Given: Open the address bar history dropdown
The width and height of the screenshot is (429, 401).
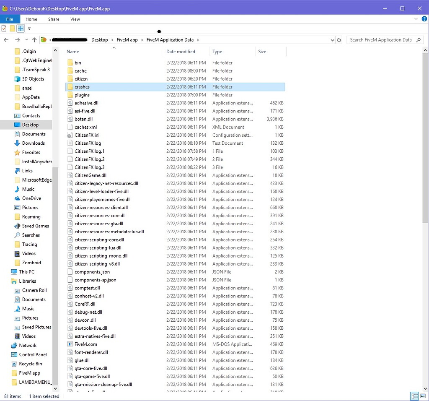Looking at the screenshot, I should tap(333, 39).
